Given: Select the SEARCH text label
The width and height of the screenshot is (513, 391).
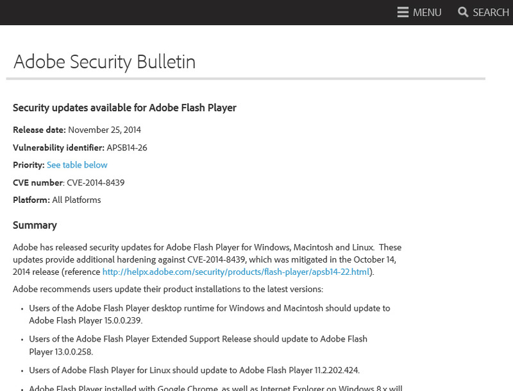Looking at the screenshot, I should tap(491, 12).
